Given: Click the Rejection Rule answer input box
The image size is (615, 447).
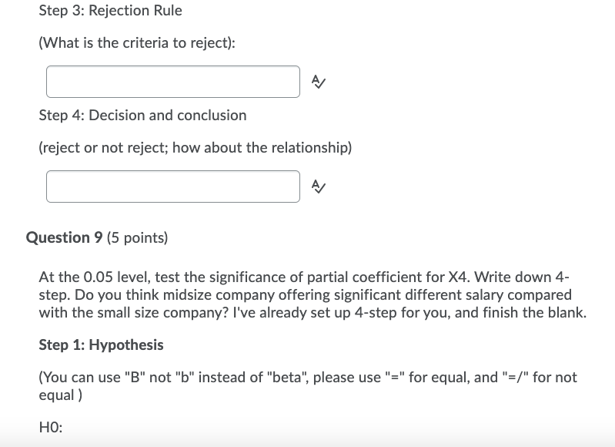Looking at the screenshot, I should pos(172,82).
